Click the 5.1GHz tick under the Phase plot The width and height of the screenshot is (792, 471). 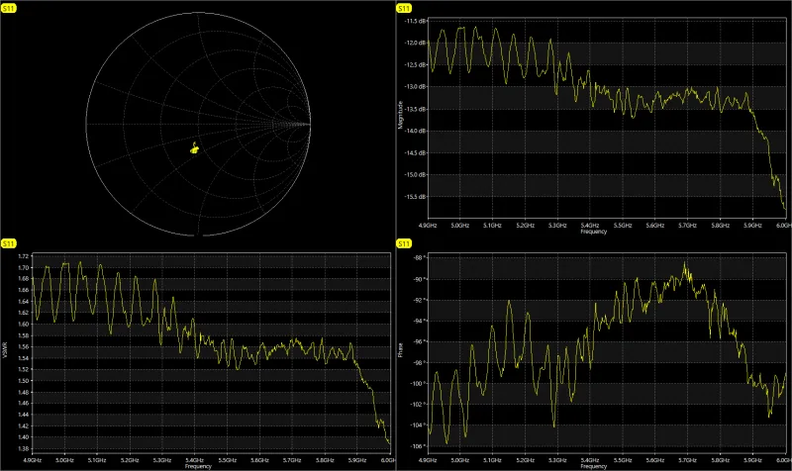click(x=492, y=460)
